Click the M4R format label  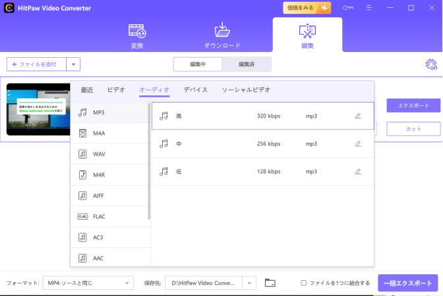pyautogui.click(x=99, y=175)
